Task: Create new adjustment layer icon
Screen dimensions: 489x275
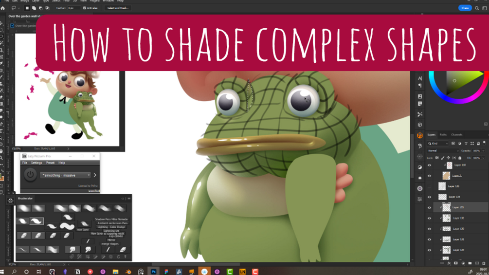Action: coord(463,263)
